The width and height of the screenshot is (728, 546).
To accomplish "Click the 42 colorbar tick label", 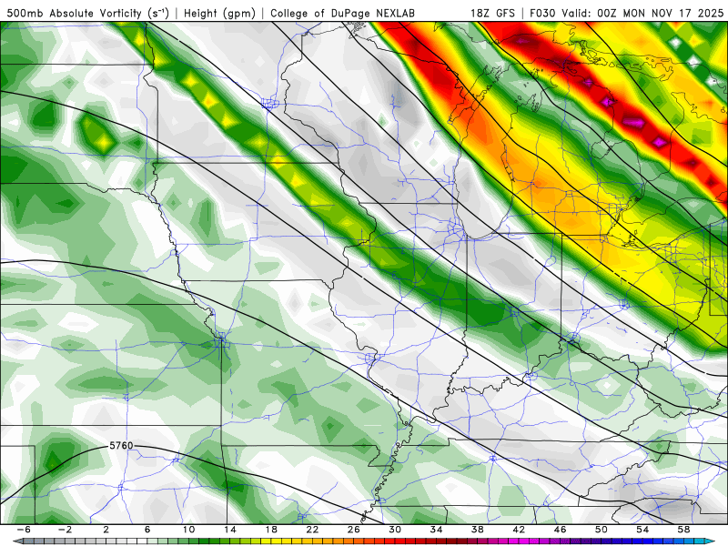I will coord(519,530).
